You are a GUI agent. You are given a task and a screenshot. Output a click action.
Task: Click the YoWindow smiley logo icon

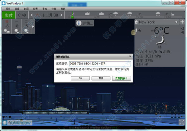point(5,123)
